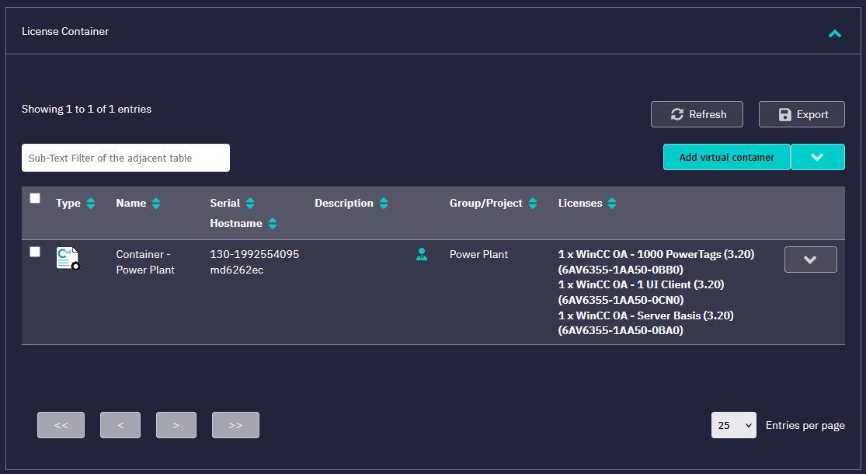
Task: Open the Entries per page selector
Action: [733, 425]
